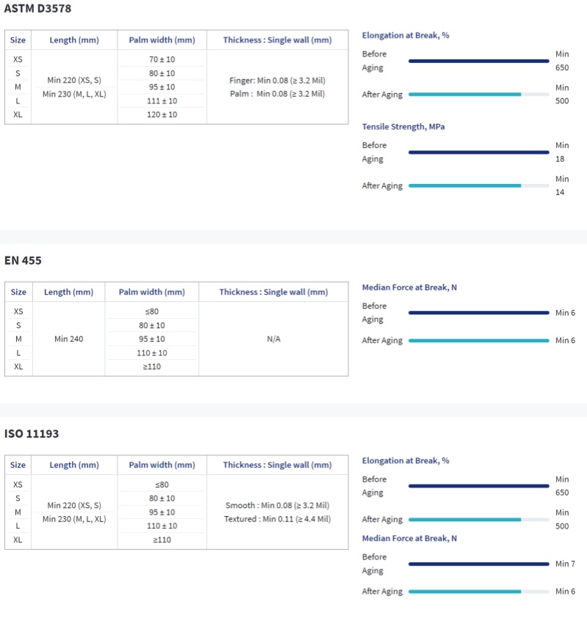Select the 70 ± 10 palm width cell
The height and width of the screenshot is (637, 587).
(x=162, y=59)
